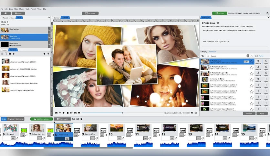Screen dimensions: 270x156
Task: Click the info icon next to 5 Photo Group
Action: tap(218, 23)
